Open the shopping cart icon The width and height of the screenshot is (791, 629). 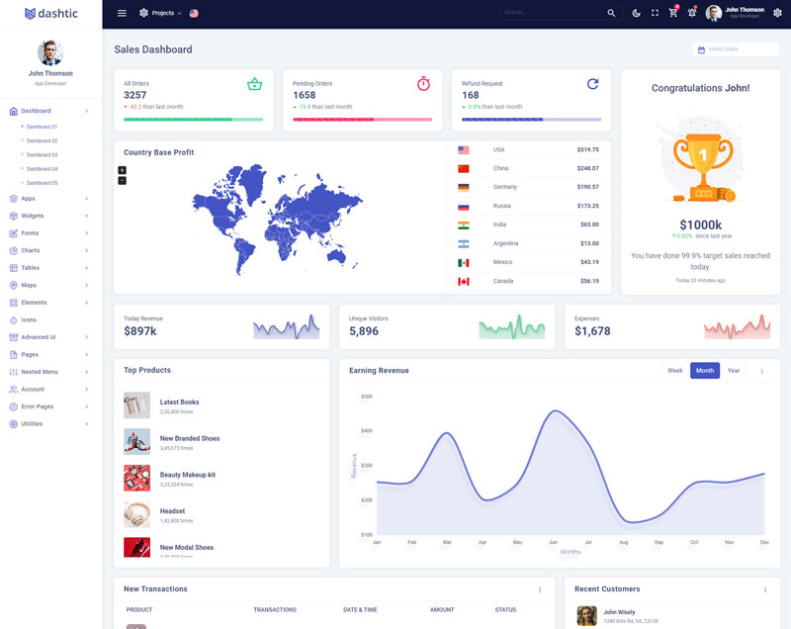[x=673, y=13]
